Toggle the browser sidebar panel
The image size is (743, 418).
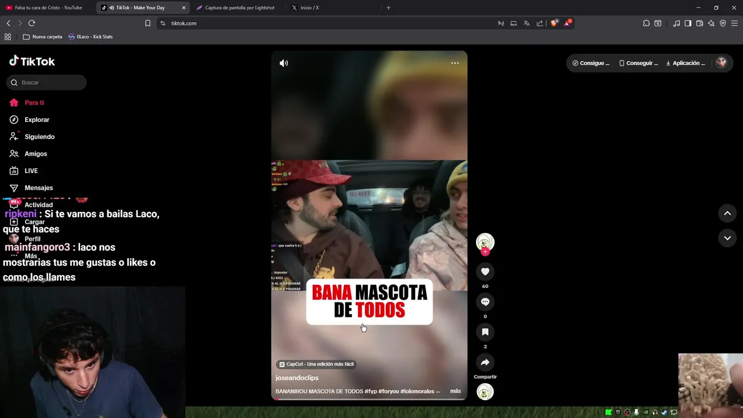coord(688,23)
